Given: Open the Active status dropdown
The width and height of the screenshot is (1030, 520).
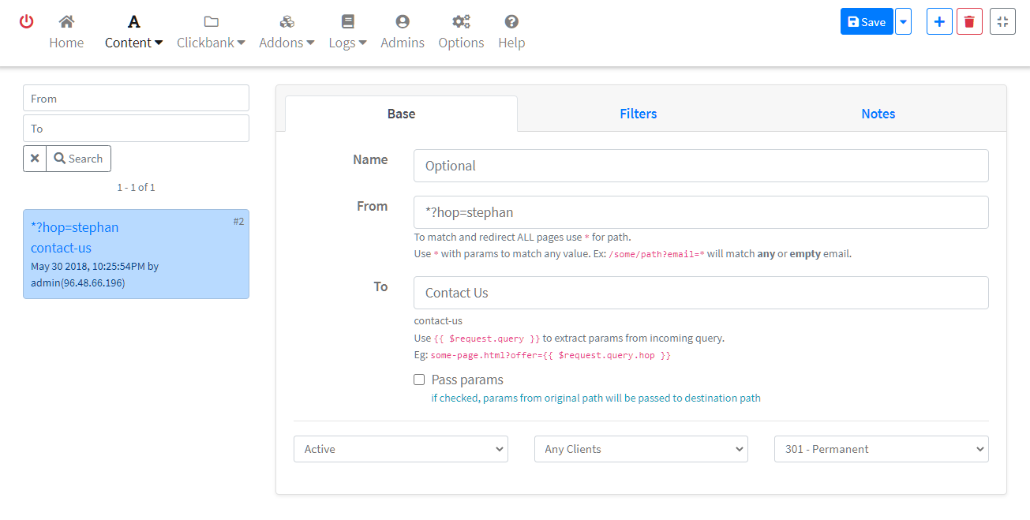Looking at the screenshot, I should tap(401, 449).
